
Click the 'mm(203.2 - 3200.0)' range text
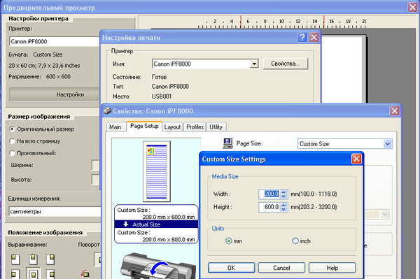[x=314, y=207]
